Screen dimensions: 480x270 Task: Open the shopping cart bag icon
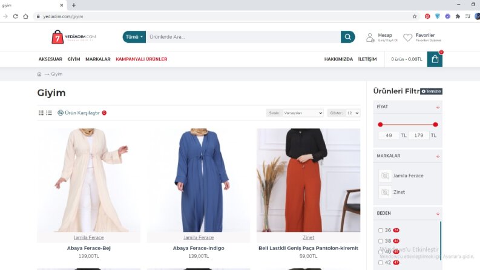tap(435, 59)
